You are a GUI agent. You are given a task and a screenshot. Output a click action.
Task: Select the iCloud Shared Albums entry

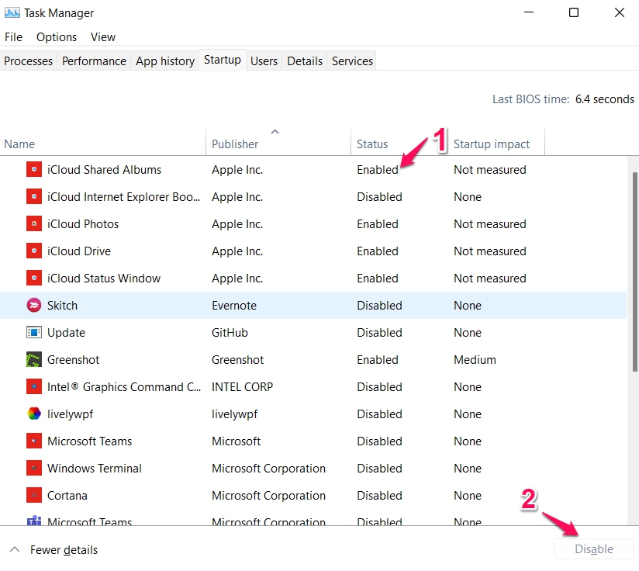104,170
